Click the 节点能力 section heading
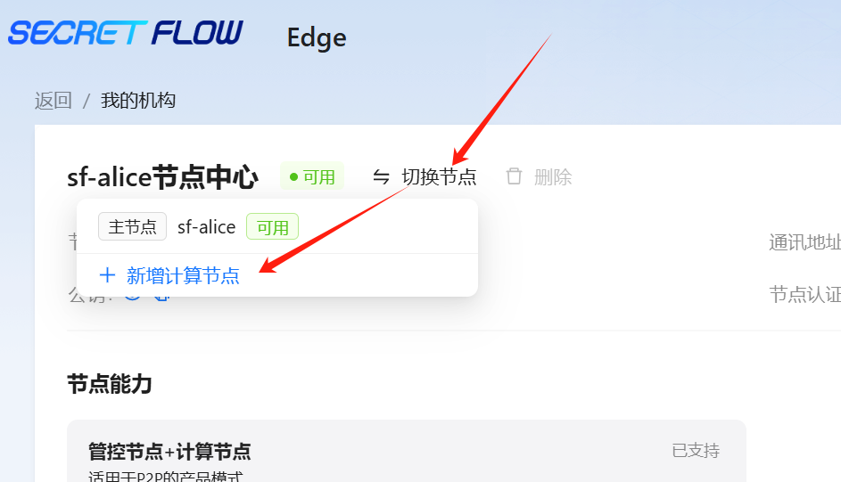Viewport: 841px width, 482px height. pyautogui.click(x=110, y=384)
